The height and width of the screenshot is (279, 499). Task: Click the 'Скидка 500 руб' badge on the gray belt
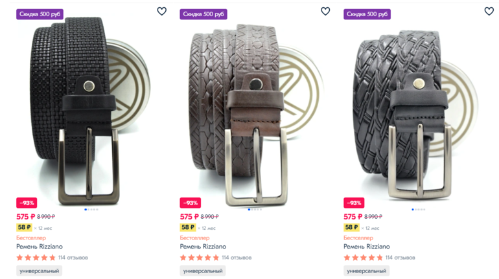tap(367, 14)
